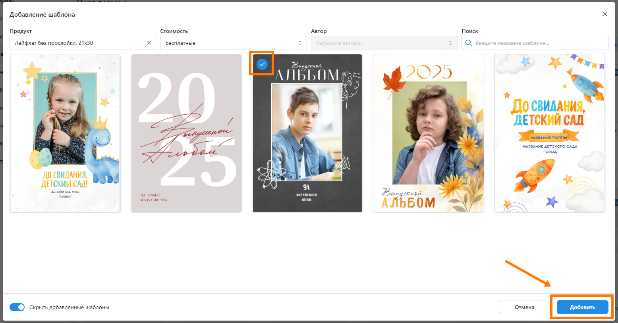618x323 pixels.
Task: Select the dinosaur kindergarten template
Action: pyautogui.click(x=65, y=133)
